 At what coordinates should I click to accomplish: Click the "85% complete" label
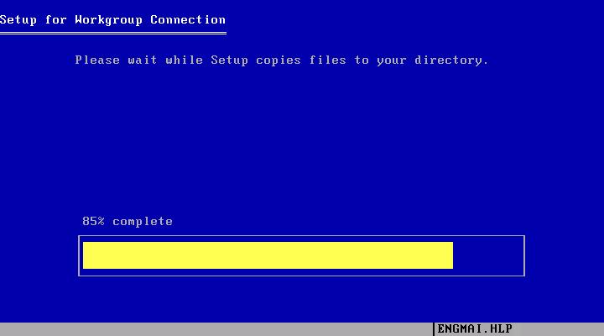[x=128, y=222]
